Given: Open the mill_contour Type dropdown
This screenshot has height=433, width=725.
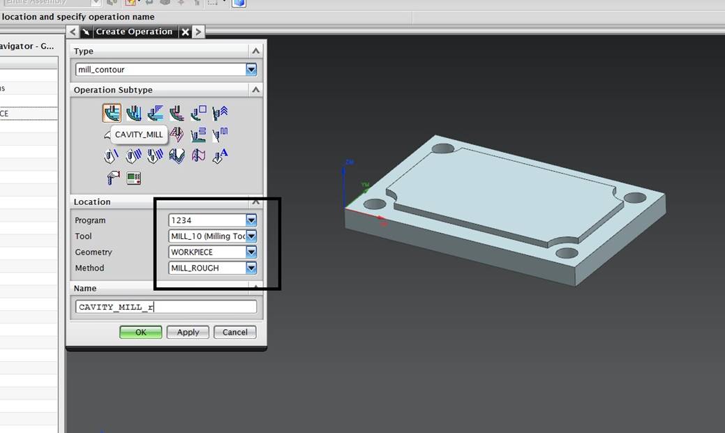Looking at the screenshot, I should [251, 69].
